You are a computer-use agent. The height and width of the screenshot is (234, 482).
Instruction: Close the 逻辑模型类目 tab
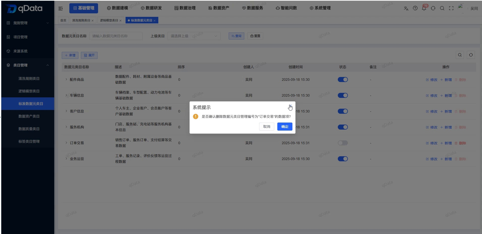(120, 21)
